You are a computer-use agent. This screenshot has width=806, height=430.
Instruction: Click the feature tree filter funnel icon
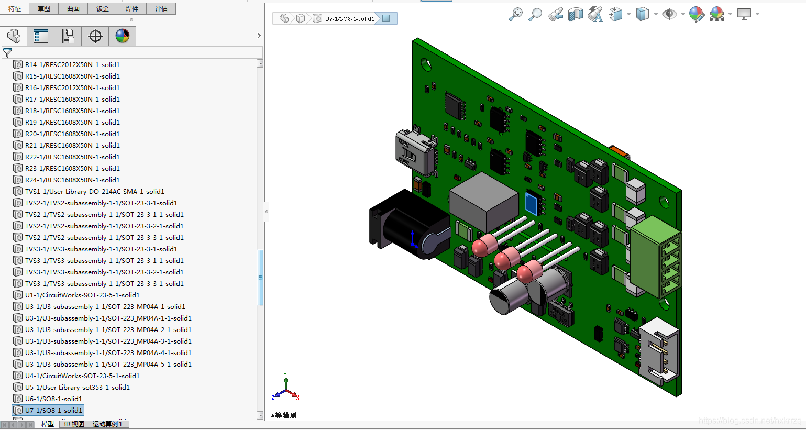7,53
